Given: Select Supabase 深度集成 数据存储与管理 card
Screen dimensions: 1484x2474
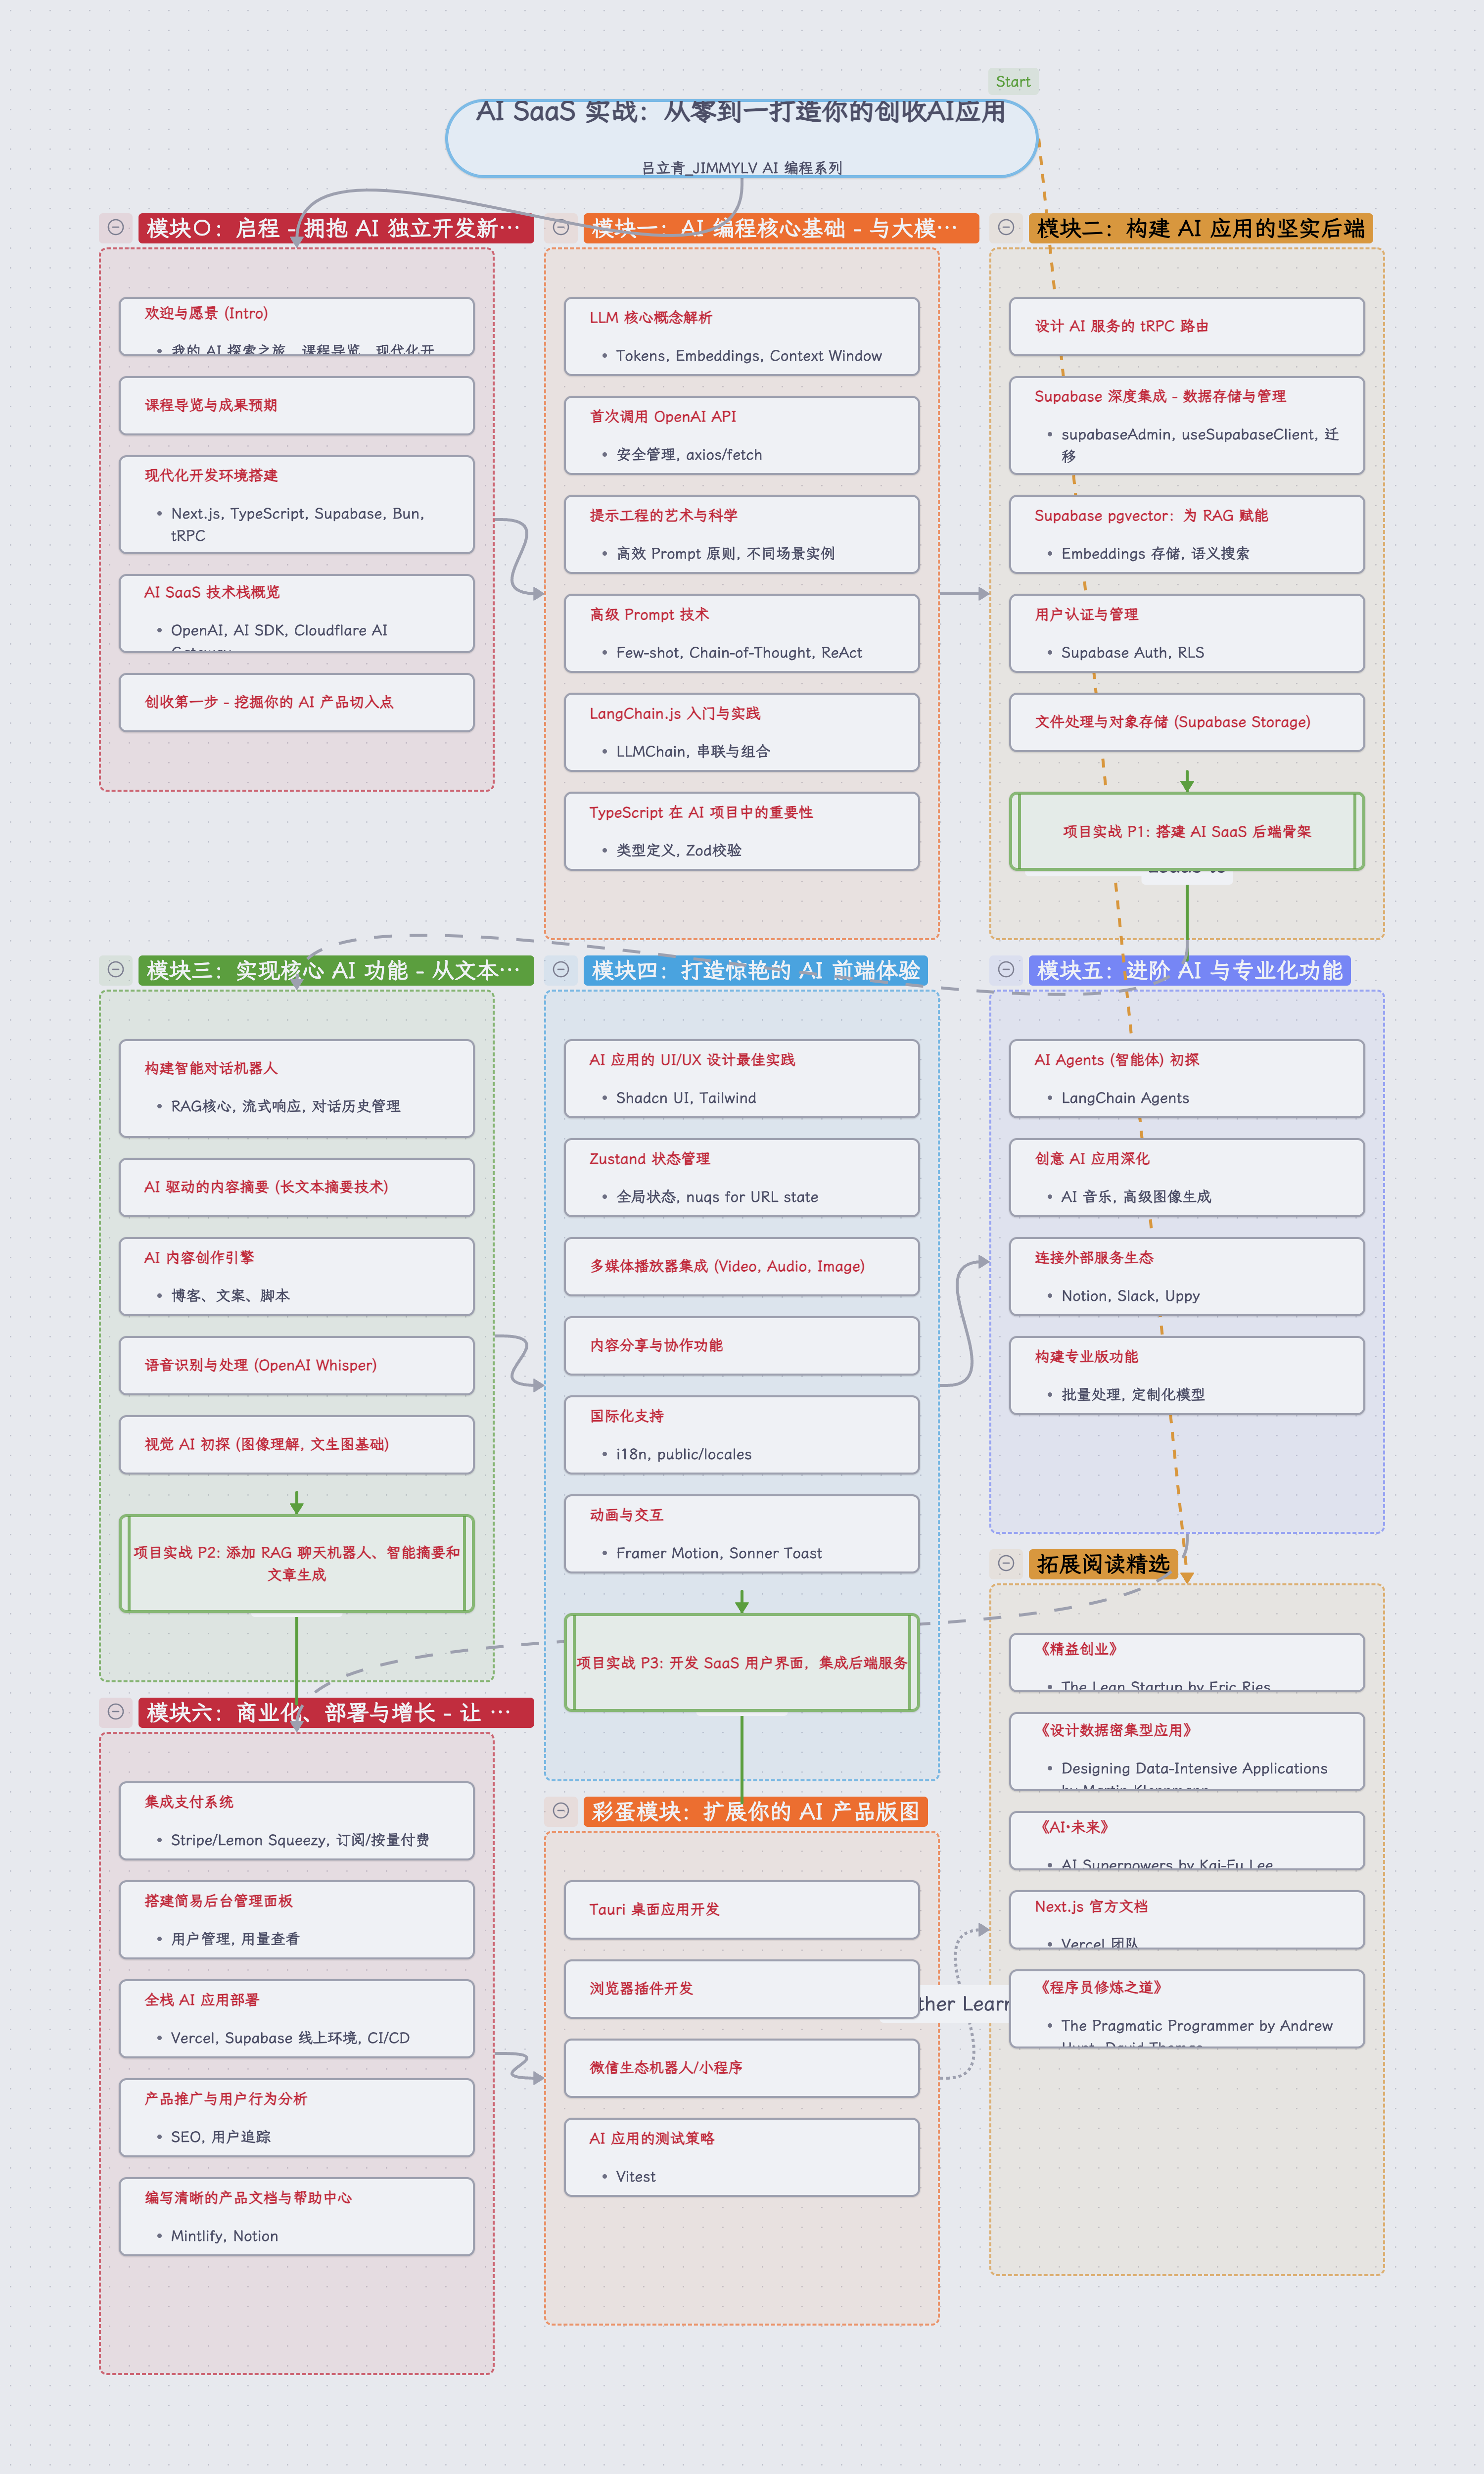Looking at the screenshot, I should coord(1186,425).
